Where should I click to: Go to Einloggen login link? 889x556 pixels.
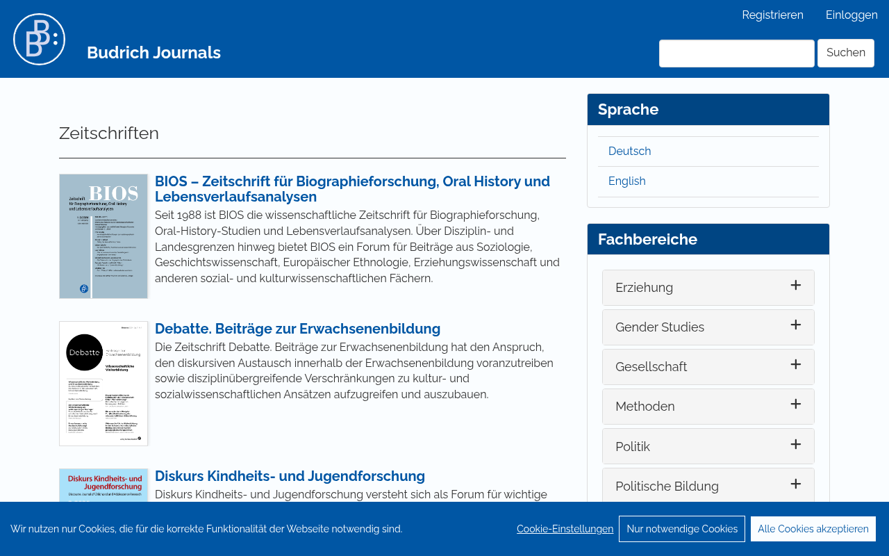point(851,15)
